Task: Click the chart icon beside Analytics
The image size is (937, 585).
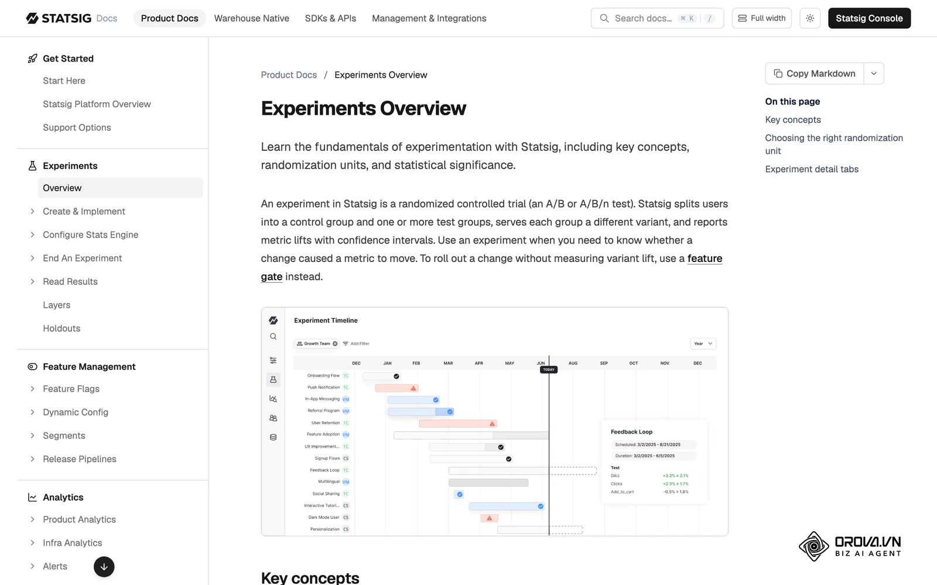Action: [32, 497]
